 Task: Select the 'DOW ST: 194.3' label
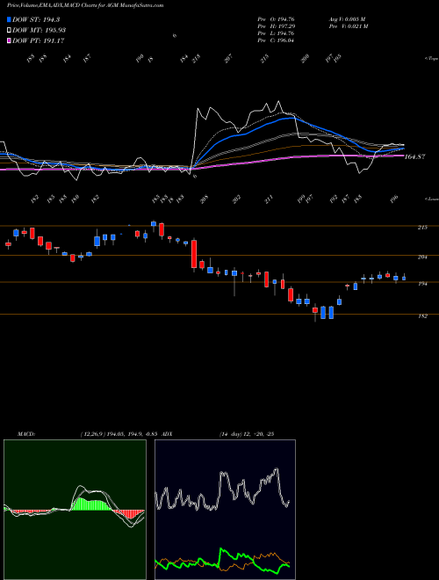pos(36,19)
